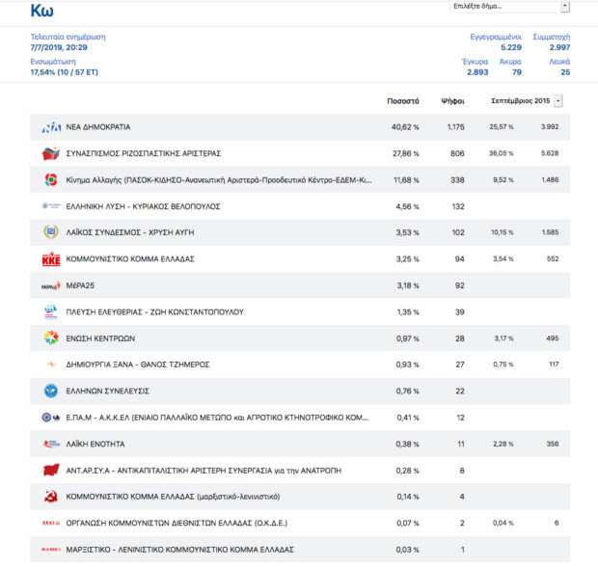
Task: Open the Σεπτέμβριος 2015 comparison dropdown arrow
Action: [x=557, y=101]
